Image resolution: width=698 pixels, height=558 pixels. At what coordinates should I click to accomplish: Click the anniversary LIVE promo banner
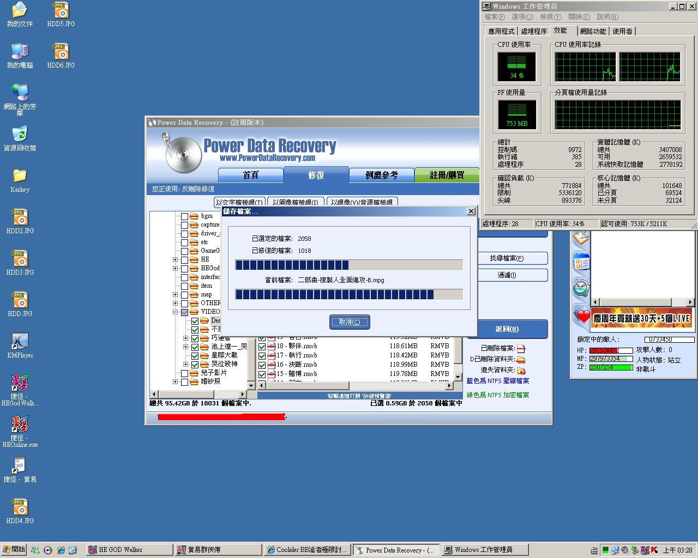642,318
